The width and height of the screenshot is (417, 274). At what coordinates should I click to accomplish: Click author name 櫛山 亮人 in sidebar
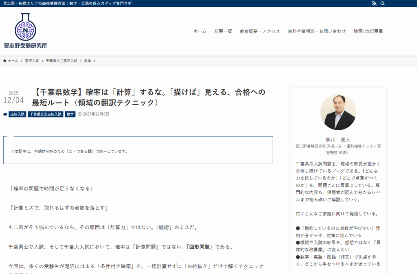338,139
